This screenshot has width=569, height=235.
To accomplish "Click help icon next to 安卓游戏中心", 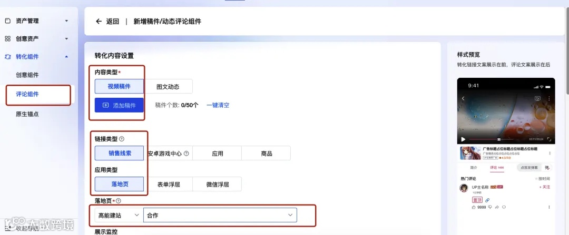I will 186,154.
